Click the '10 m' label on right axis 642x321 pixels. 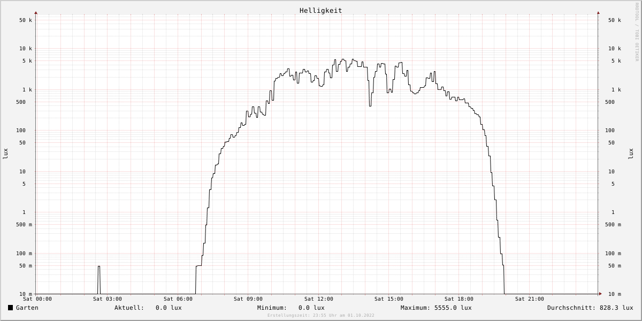coord(615,294)
